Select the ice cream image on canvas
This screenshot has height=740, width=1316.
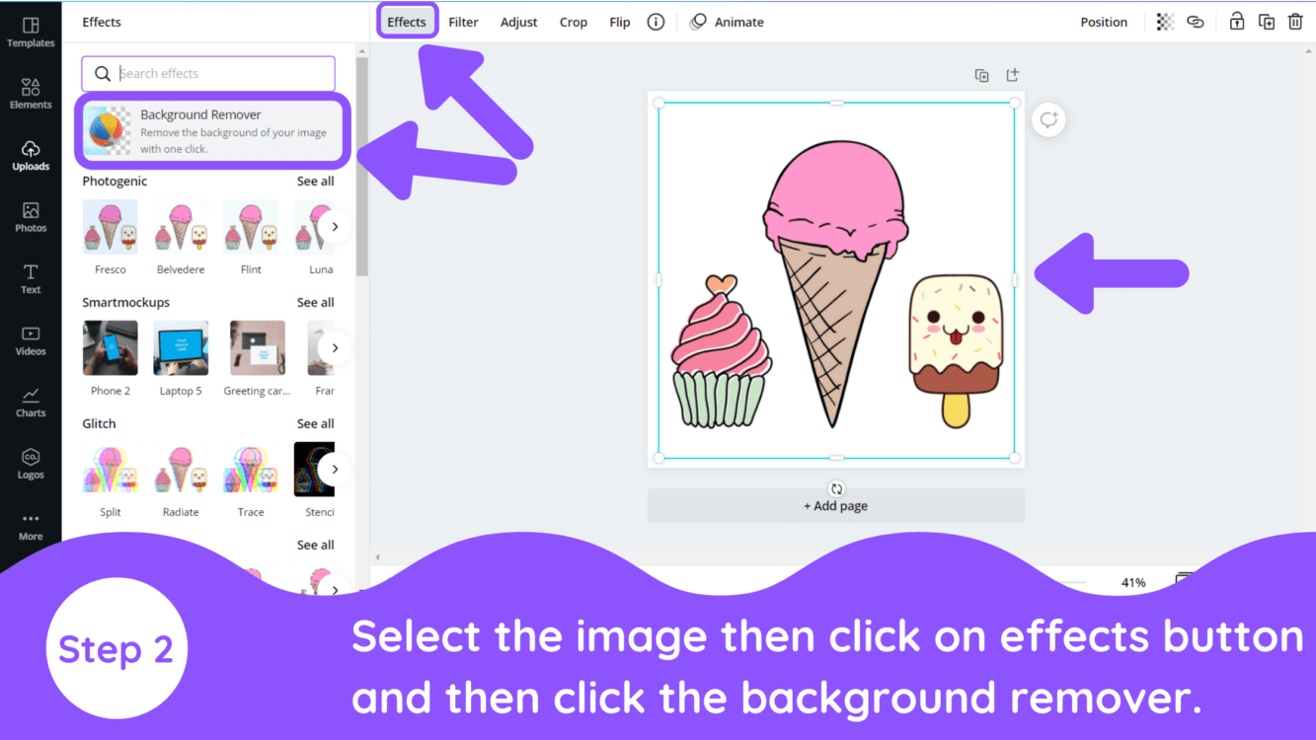836,280
